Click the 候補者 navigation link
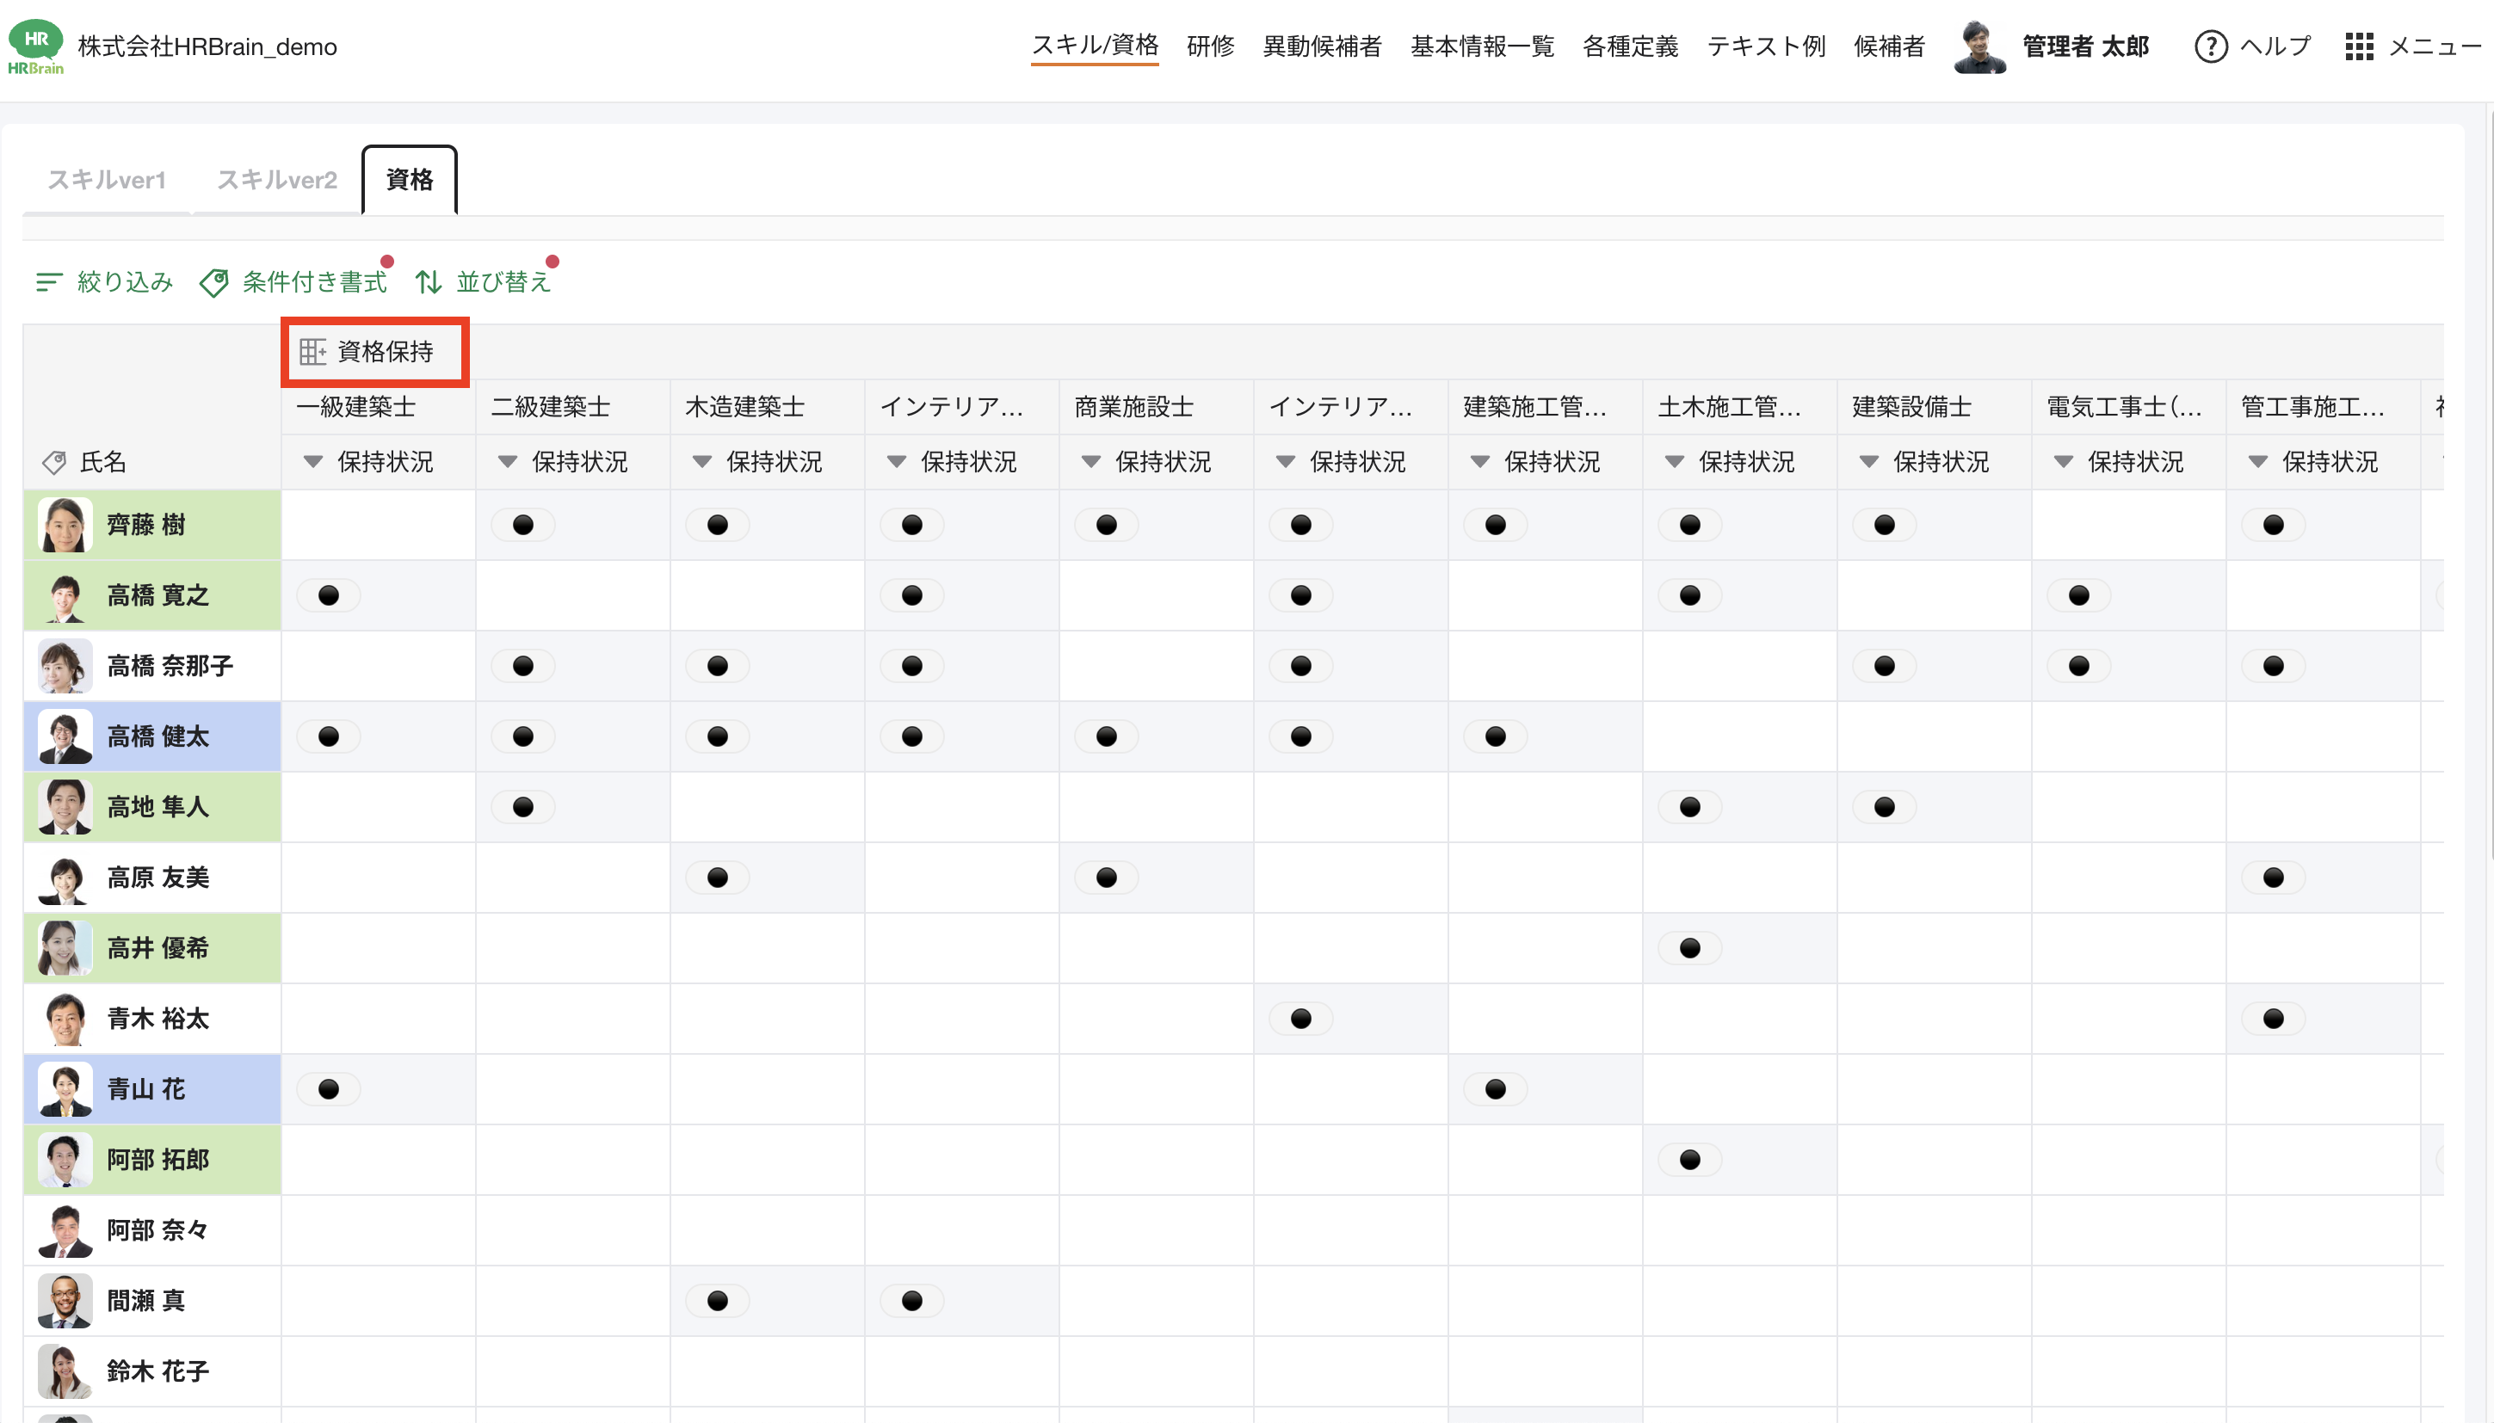This screenshot has height=1423, width=2494. coord(1889,46)
